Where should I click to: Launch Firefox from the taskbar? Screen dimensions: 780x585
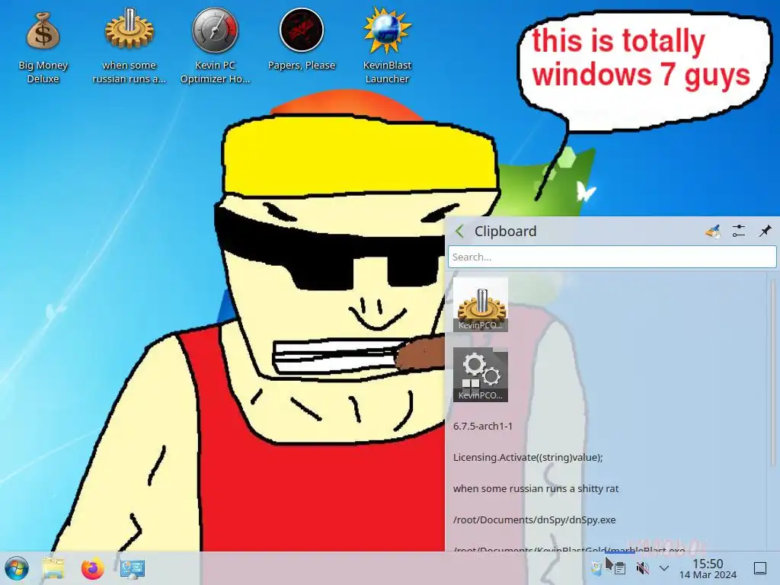tap(92, 568)
